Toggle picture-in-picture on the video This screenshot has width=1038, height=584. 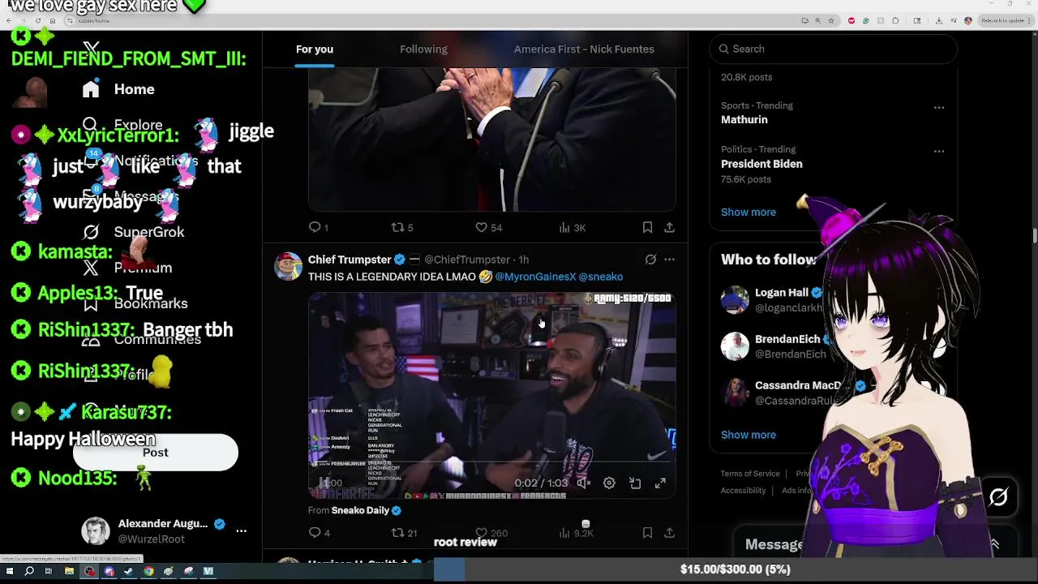635,483
